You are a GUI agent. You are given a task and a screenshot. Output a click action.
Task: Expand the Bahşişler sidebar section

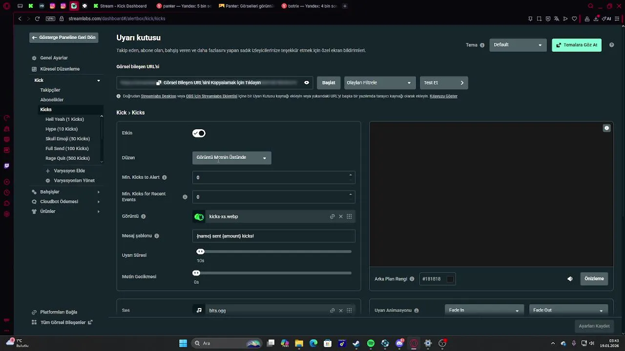[98, 192]
